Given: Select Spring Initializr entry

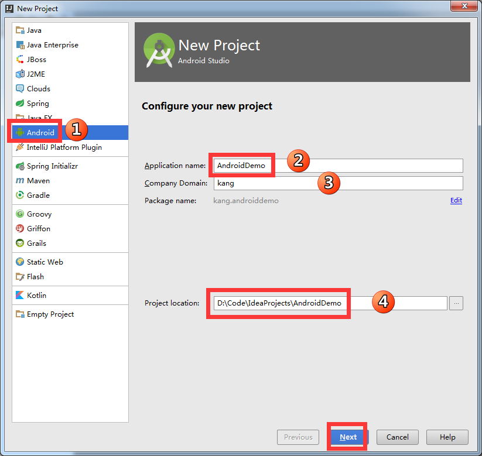Looking at the screenshot, I should coord(70,166).
